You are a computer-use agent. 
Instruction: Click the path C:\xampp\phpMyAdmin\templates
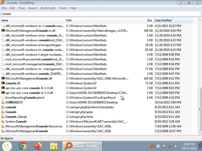tap(90, 107)
